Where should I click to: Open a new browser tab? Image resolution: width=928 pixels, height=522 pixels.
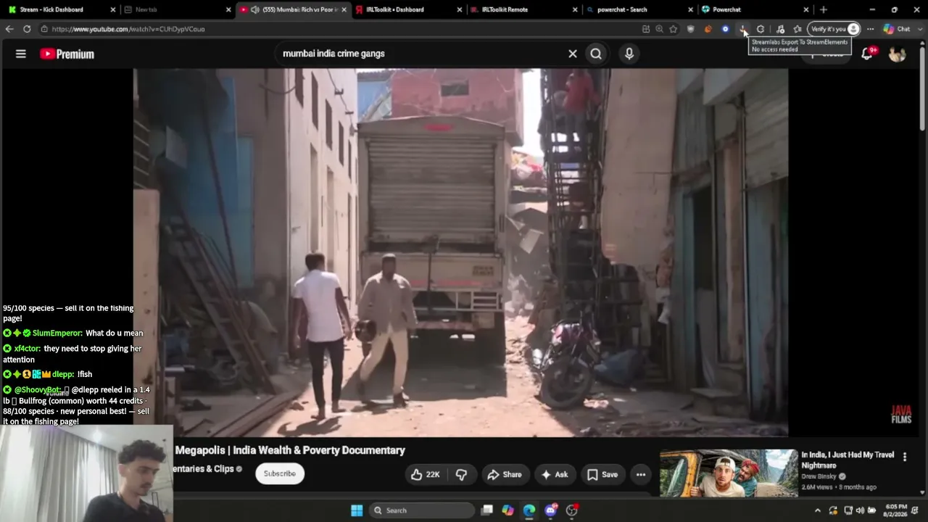(823, 9)
